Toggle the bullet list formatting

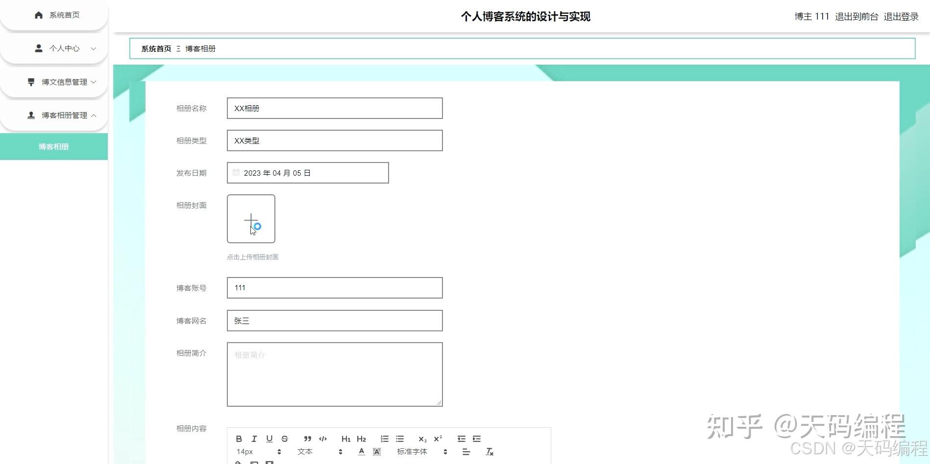click(399, 439)
